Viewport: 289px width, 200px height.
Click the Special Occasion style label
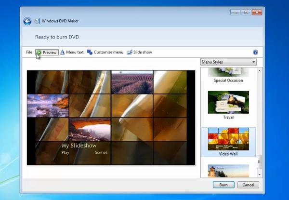pyautogui.click(x=228, y=80)
